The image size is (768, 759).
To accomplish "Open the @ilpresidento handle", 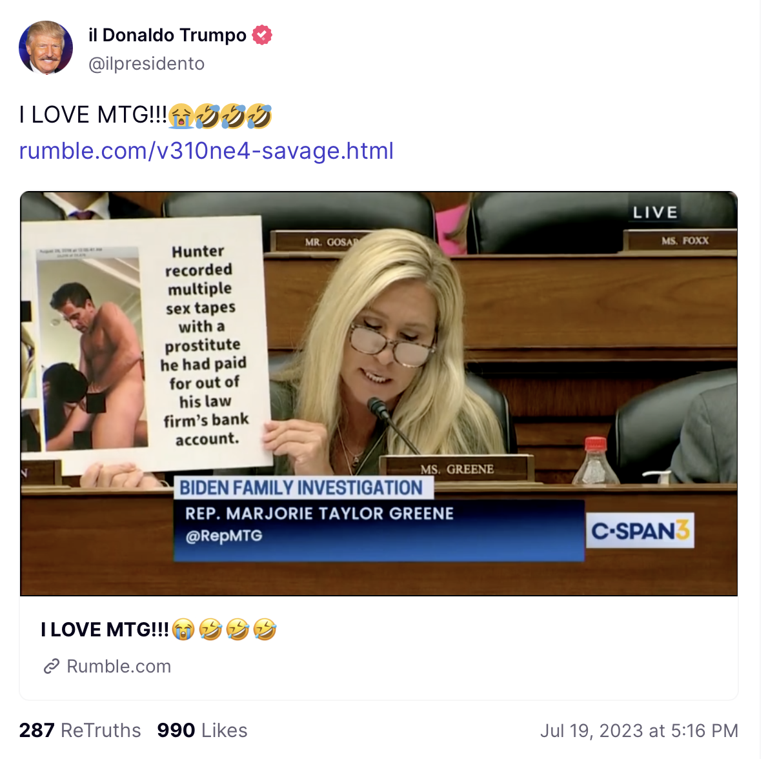I will pyautogui.click(x=147, y=64).
